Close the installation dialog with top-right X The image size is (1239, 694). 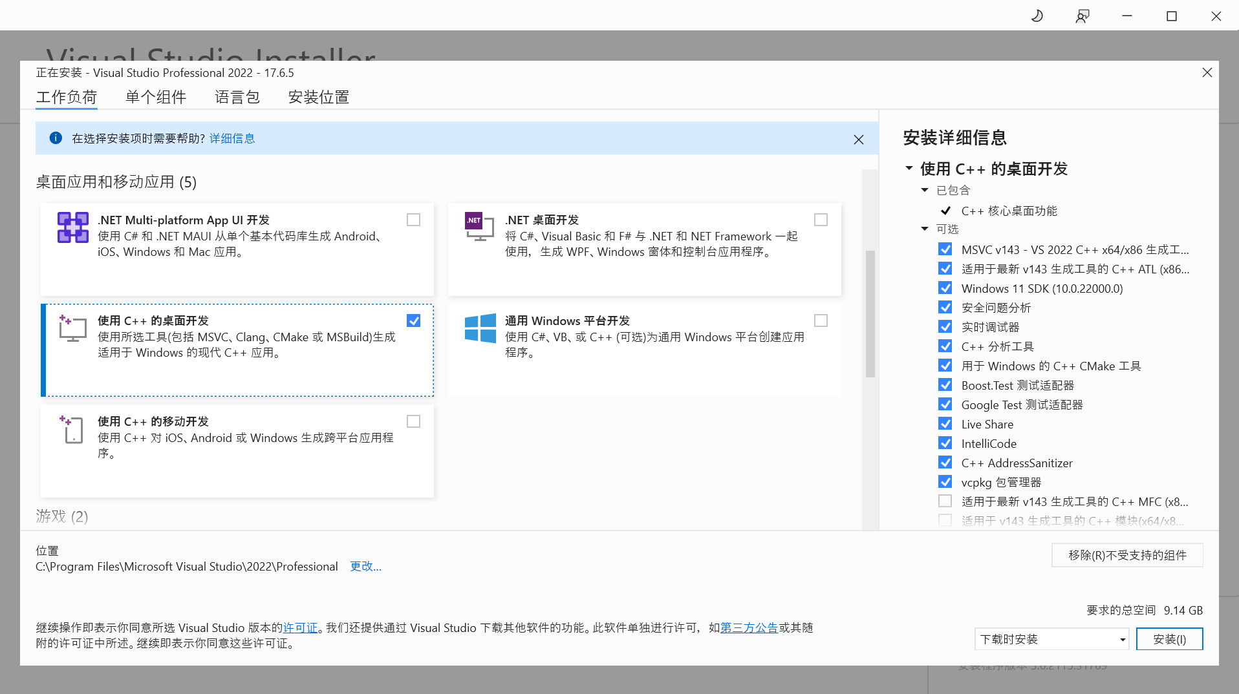coord(1207,72)
